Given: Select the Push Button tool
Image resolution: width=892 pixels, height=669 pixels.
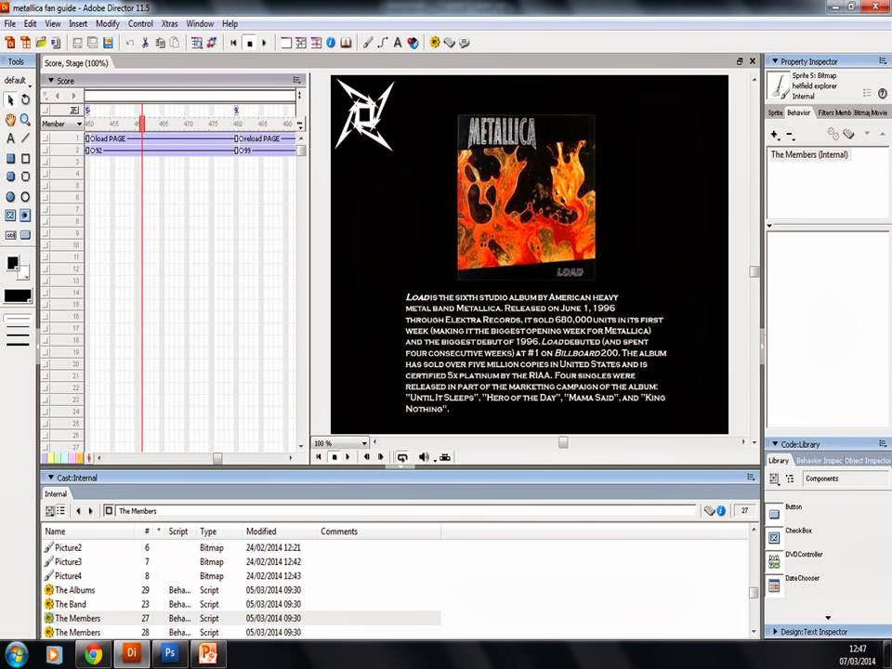Looking at the screenshot, I should (26, 234).
